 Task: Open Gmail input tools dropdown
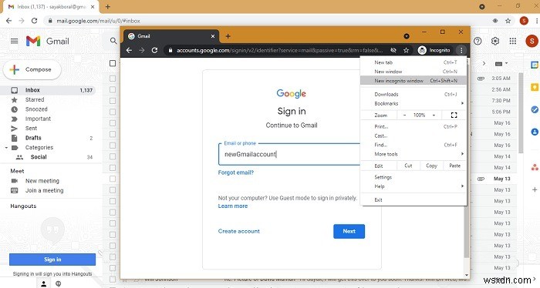click(x=501, y=64)
